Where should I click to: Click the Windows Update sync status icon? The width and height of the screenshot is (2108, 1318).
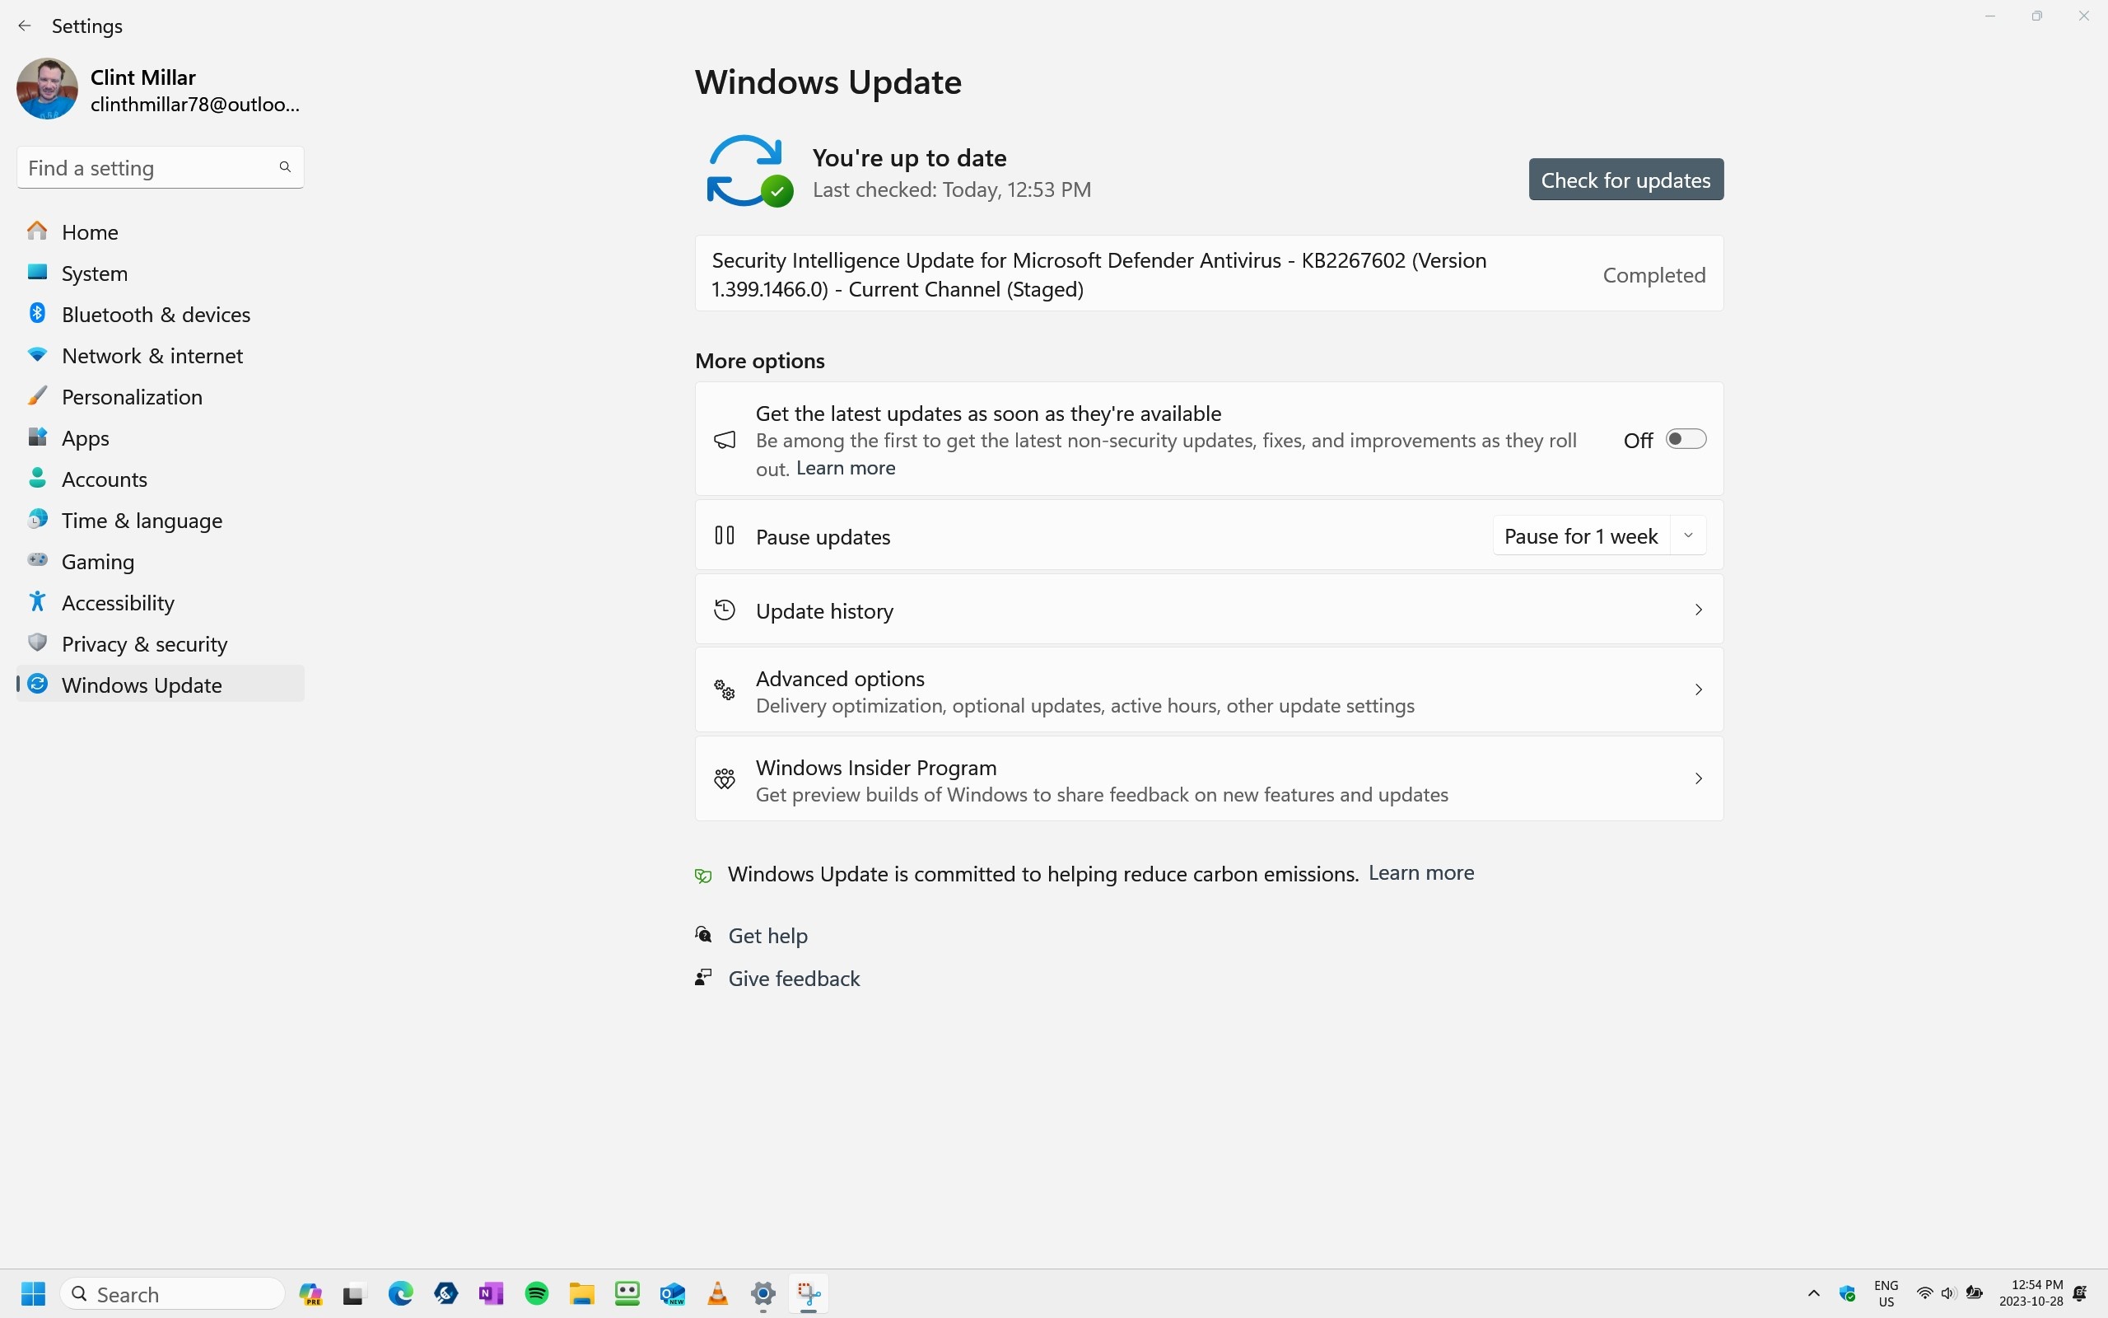point(749,171)
